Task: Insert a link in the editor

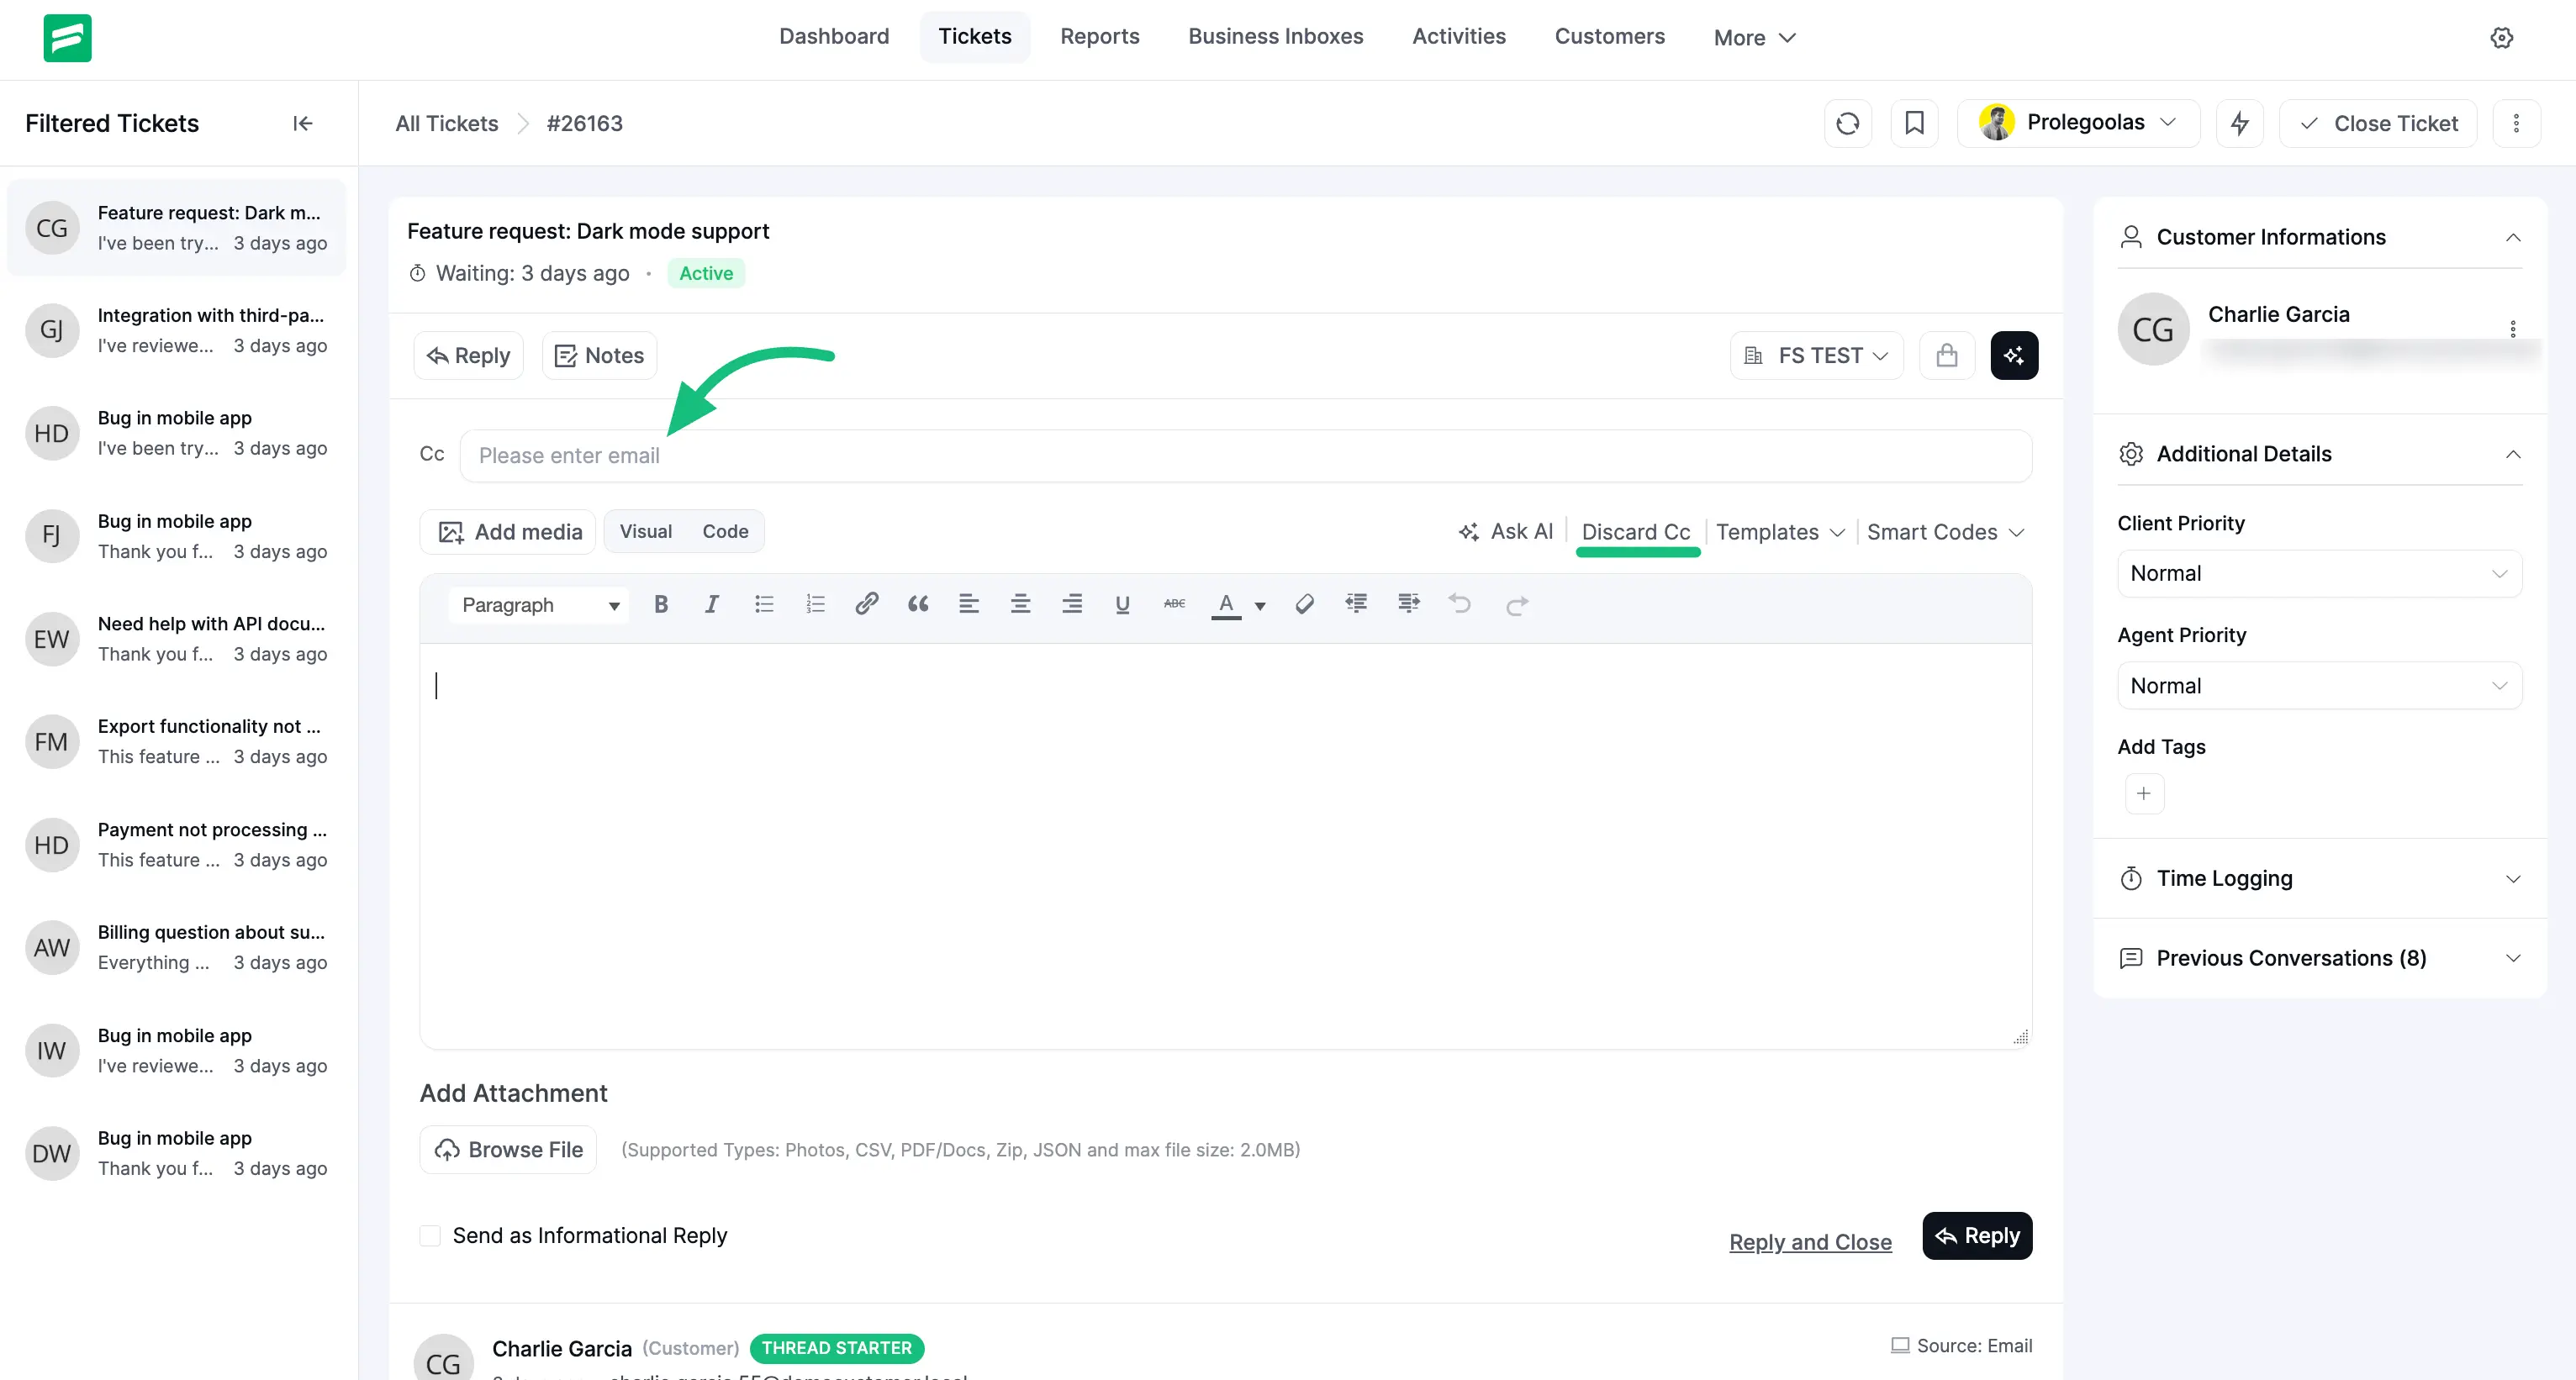Action: tap(866, 604)
